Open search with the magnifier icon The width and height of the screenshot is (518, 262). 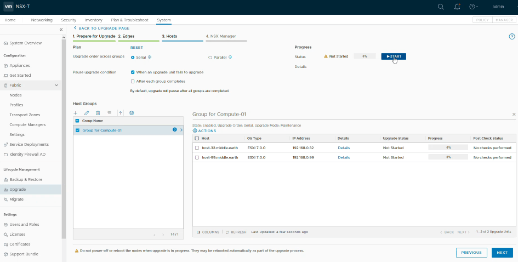441,7
